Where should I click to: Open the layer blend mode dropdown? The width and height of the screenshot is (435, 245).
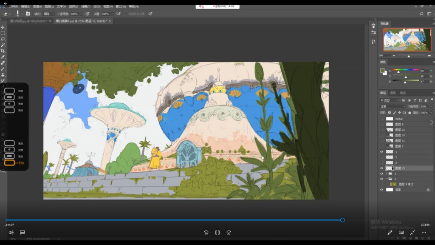[x=392, y=106]
